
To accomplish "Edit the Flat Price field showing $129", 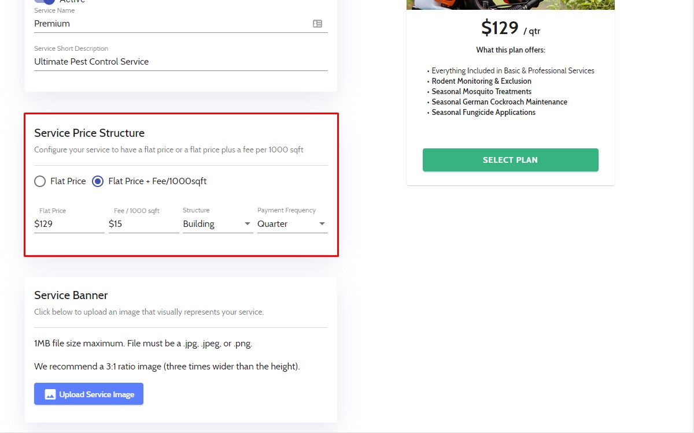I will (69, 224).
